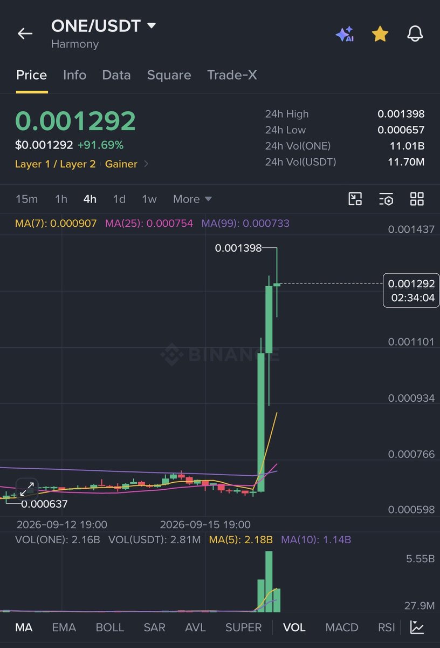This screenshot has height=648, width=440.
Task: Open the chart indicator settings icon
Action: click(386, 199)
